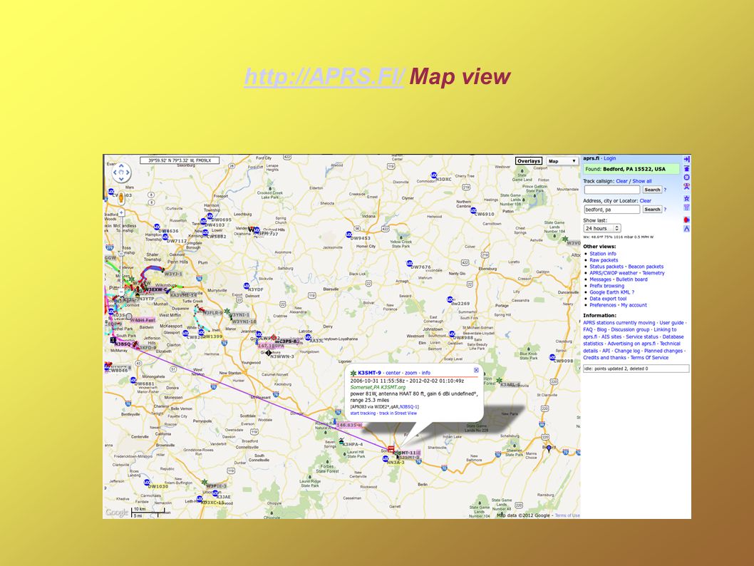Click the Login link in sidebar

tap(610, 158)
